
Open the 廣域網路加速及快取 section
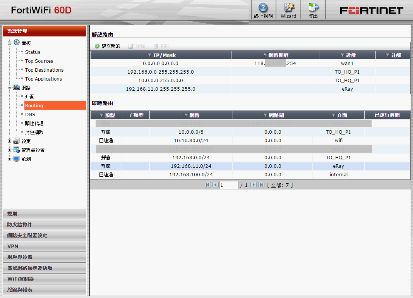pos(45,268)
